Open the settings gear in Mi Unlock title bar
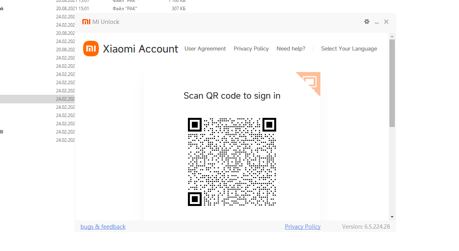The height and width of the screenshot is (251, 459). point(367,22)
